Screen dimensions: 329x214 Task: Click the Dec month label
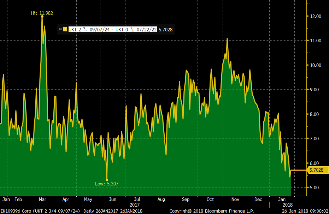258,199
